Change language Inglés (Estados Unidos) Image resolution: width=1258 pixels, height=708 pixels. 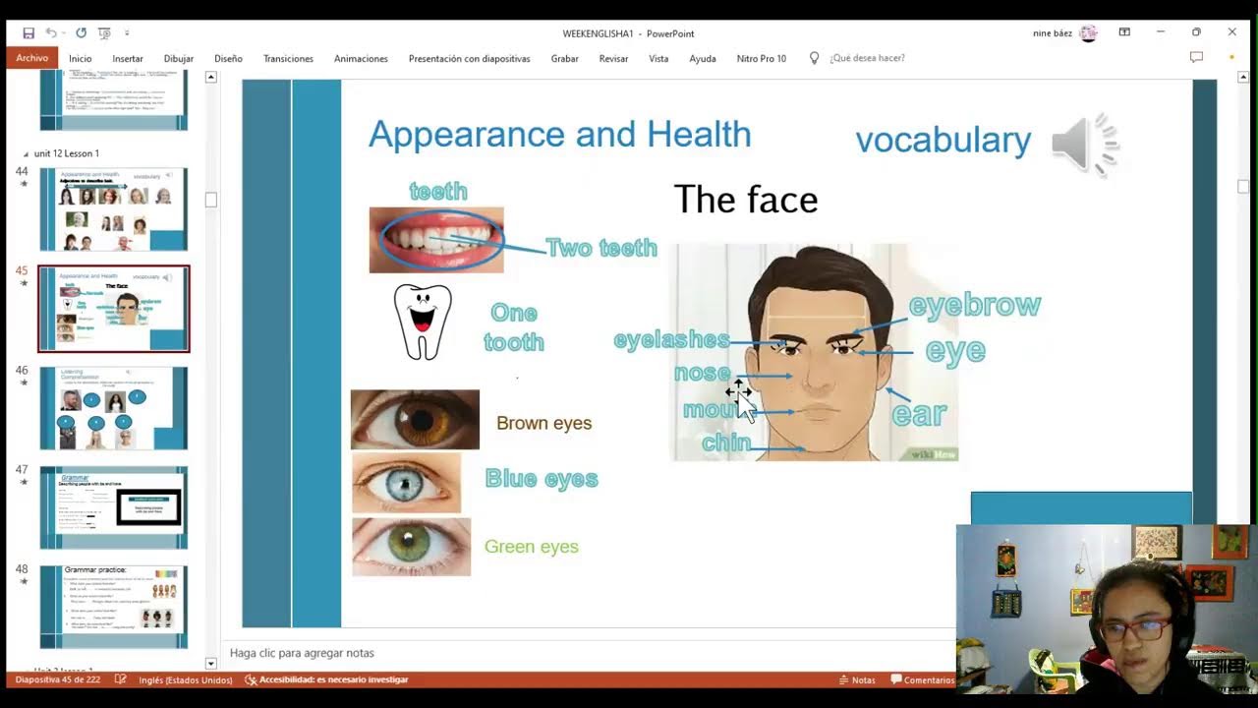(x=186, y=680)
